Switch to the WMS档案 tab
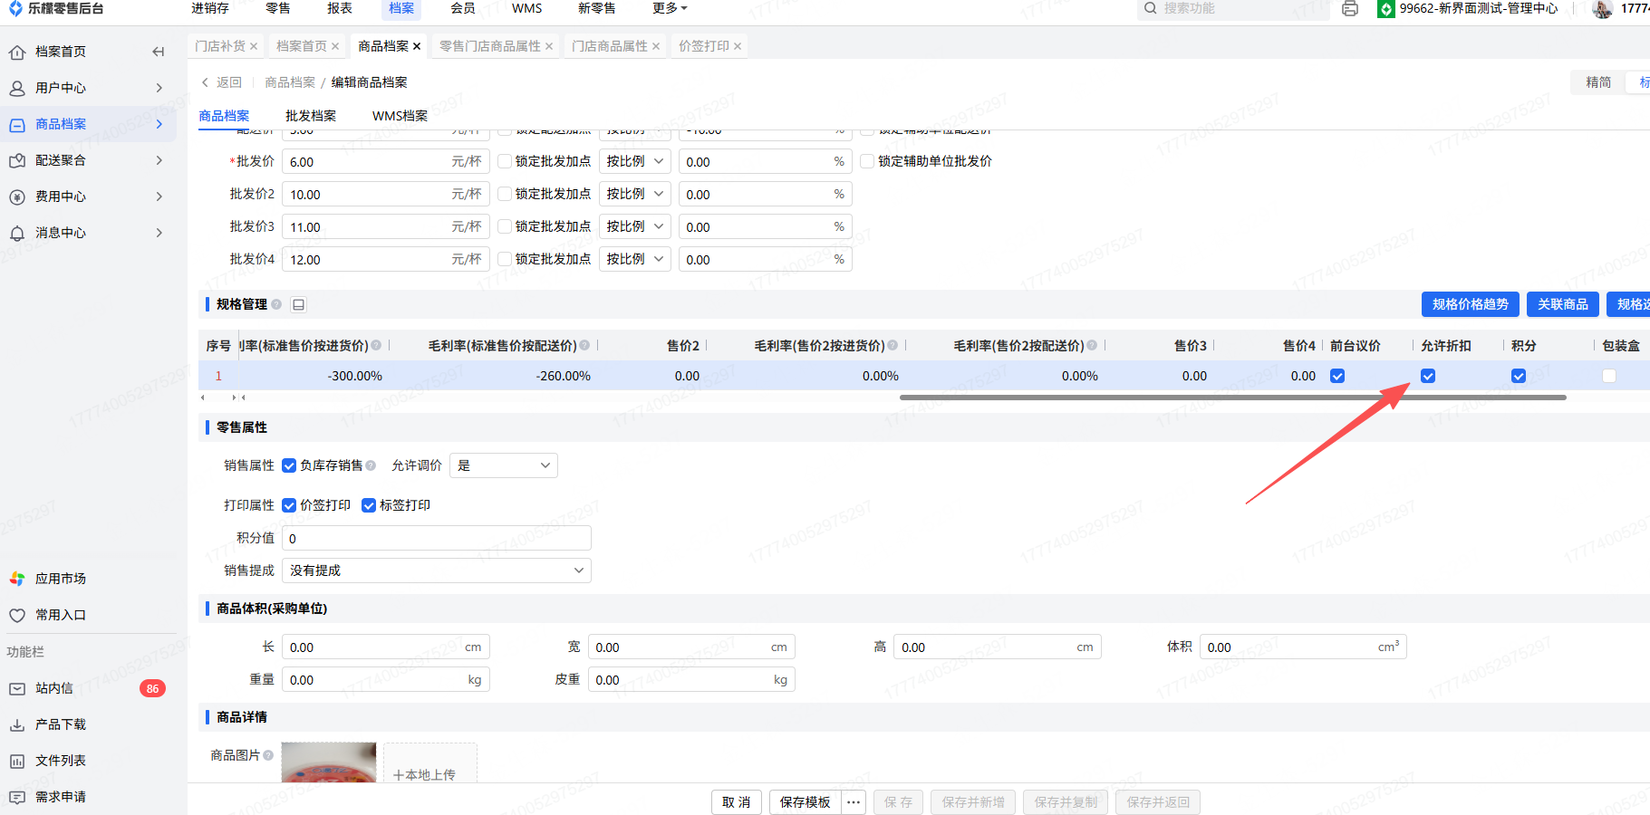This screenshot has height=815, width=1650. pyautogui.click(x=400, y=116)
